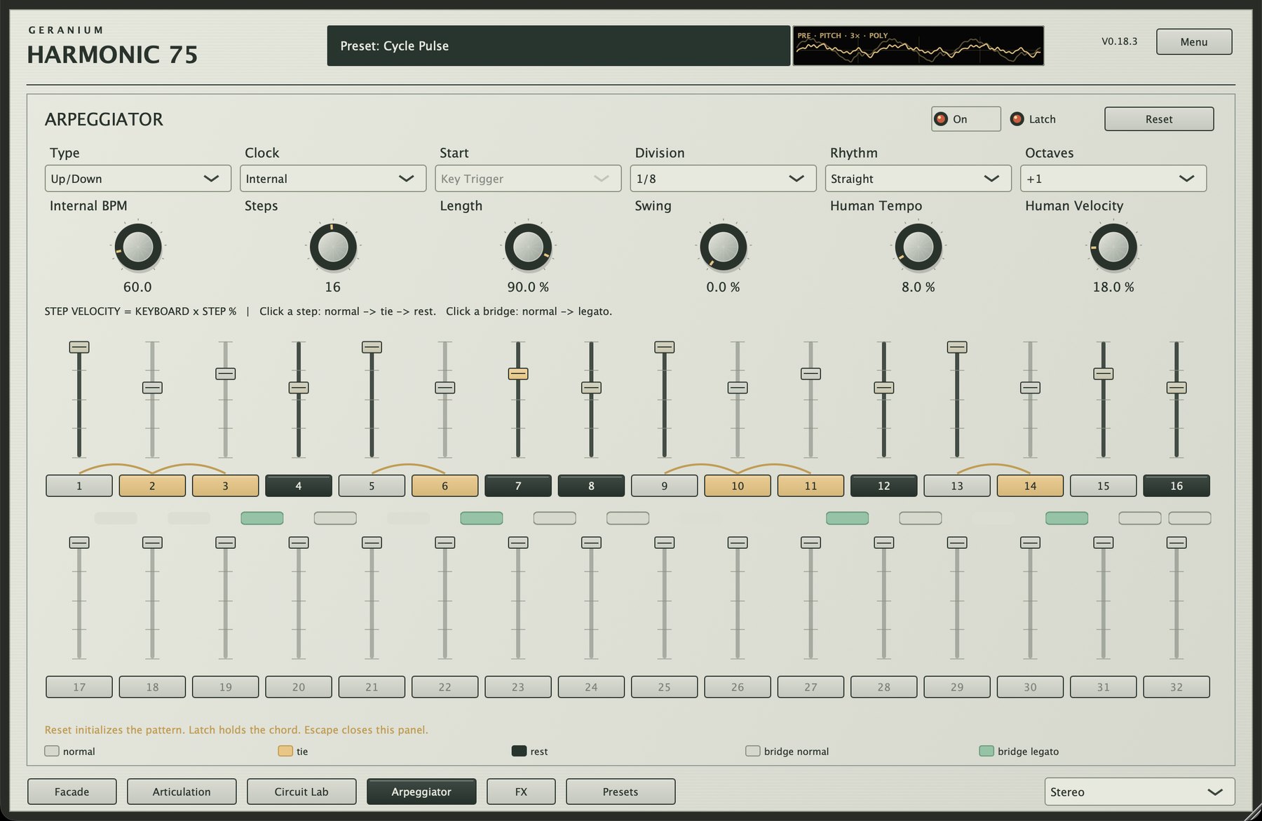
Task: Click the step 9 button
Action: tap(664, 486)
